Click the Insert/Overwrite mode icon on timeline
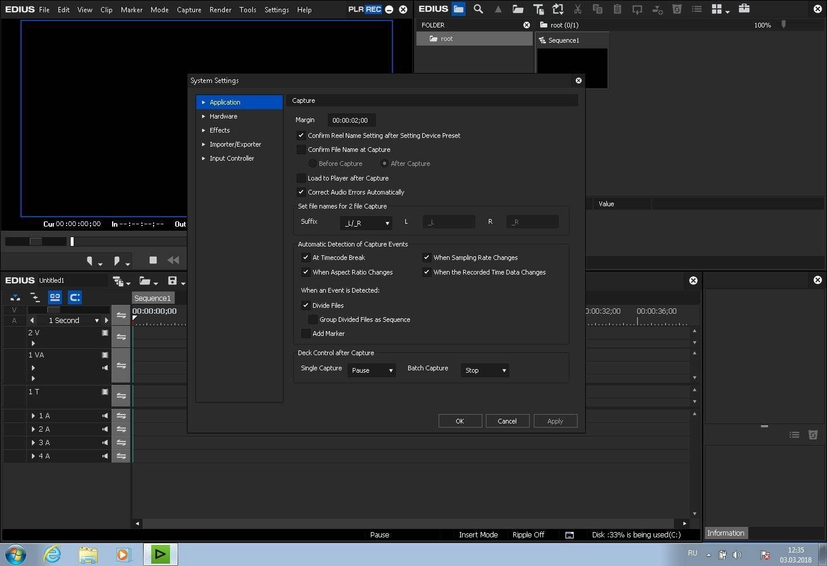 (15, 297)
